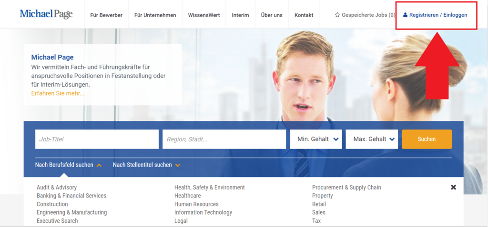488x227 pixels.
Task: Follow the Erfahren Sie mehr link
Action: pyautogui.click(x=58, y=93)
